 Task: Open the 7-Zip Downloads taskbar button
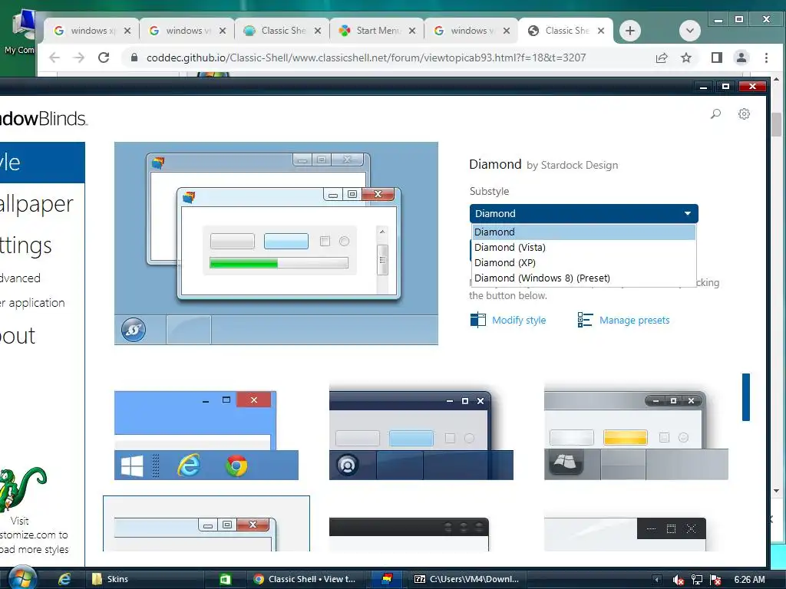(x=466, y=579)
